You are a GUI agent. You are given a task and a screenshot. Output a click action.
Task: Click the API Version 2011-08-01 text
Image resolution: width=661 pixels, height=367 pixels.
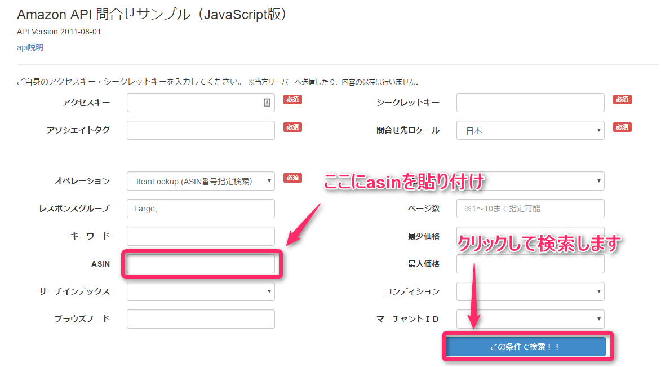pyautogui.click(x=59, y=32)
